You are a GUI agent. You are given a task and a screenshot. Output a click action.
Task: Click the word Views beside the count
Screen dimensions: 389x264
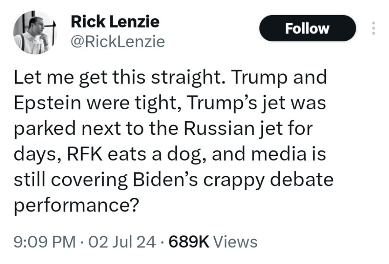click(236, 242)
